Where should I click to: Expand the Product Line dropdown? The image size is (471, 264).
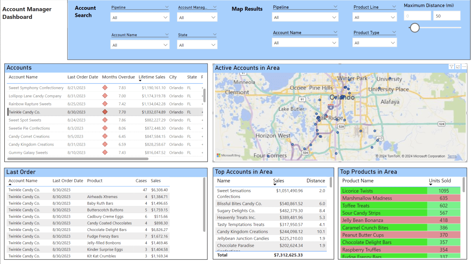[374, 17]
